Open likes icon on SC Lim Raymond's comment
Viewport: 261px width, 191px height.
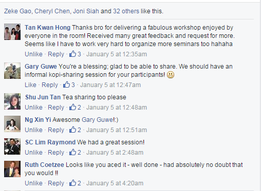click(72, 152)
